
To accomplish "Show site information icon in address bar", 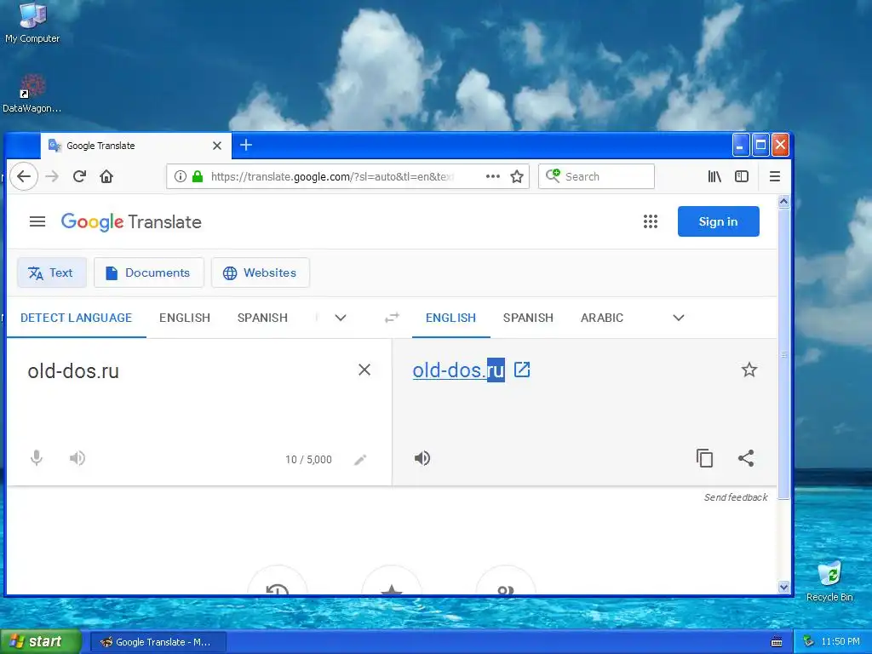I will click(x=181, y=176).
